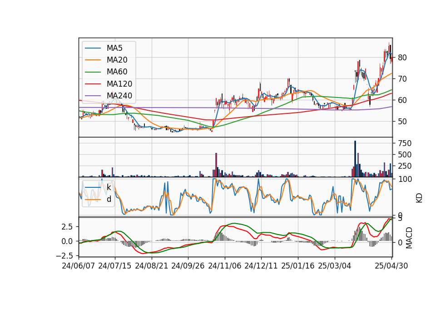436x313 pixels.
Task: Click the MA120 legend label
Action: (x=119, y=84)
